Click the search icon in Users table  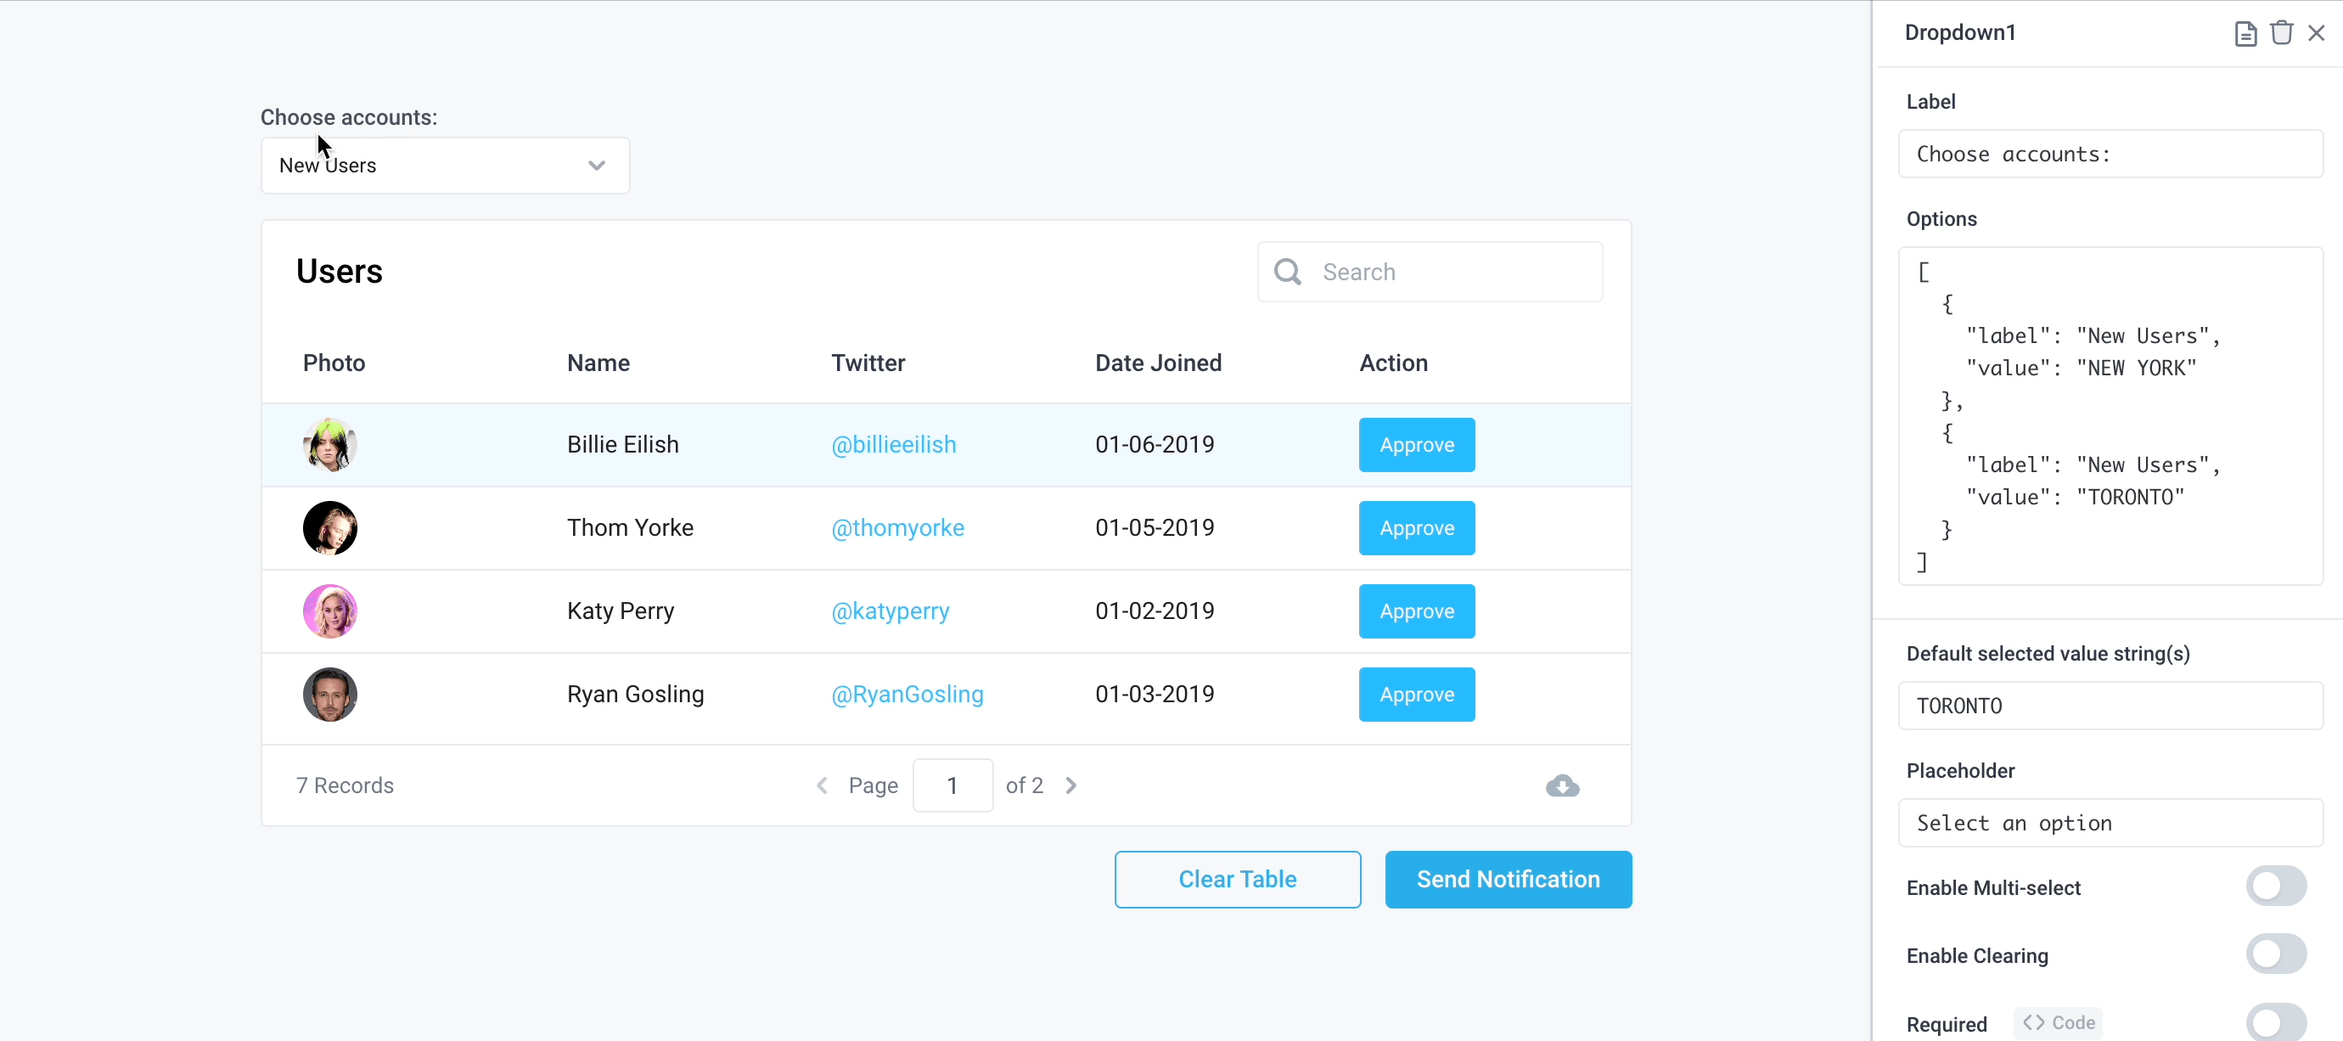point(1288,272)
